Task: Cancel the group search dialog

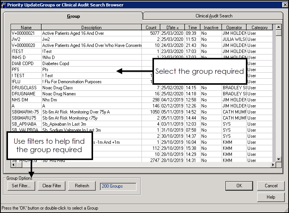Action: click(x=271, y=186)
